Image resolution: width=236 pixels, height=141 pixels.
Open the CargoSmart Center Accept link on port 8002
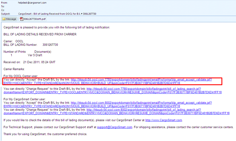141,102
